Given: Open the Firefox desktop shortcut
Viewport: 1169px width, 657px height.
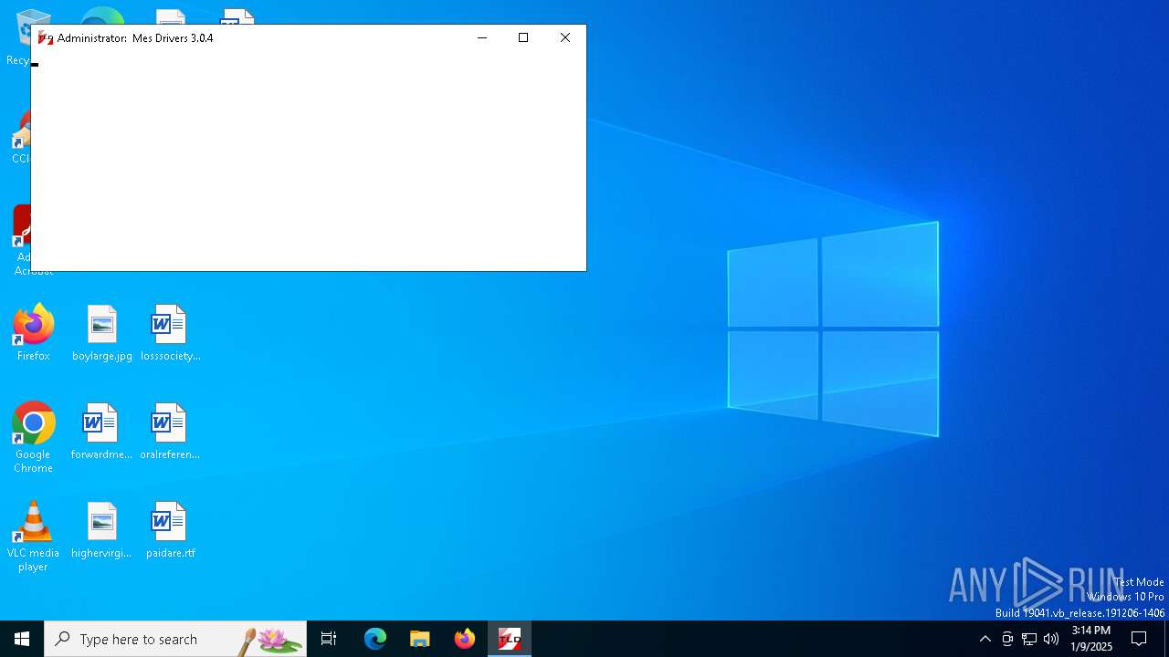Looking at the screenshot, I should 33,333.
